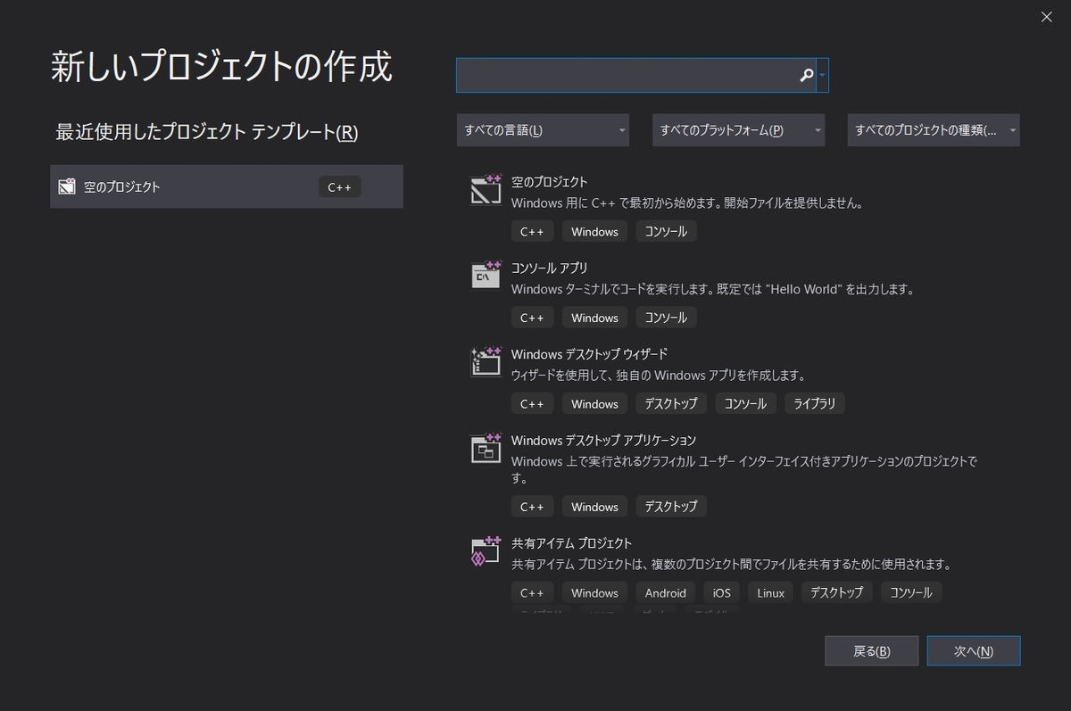Select the コンソール アプリ template icon
Image resolution: width=1071 pixels, height=711 pixels.
pyautogui.click(x=486, y=276)
